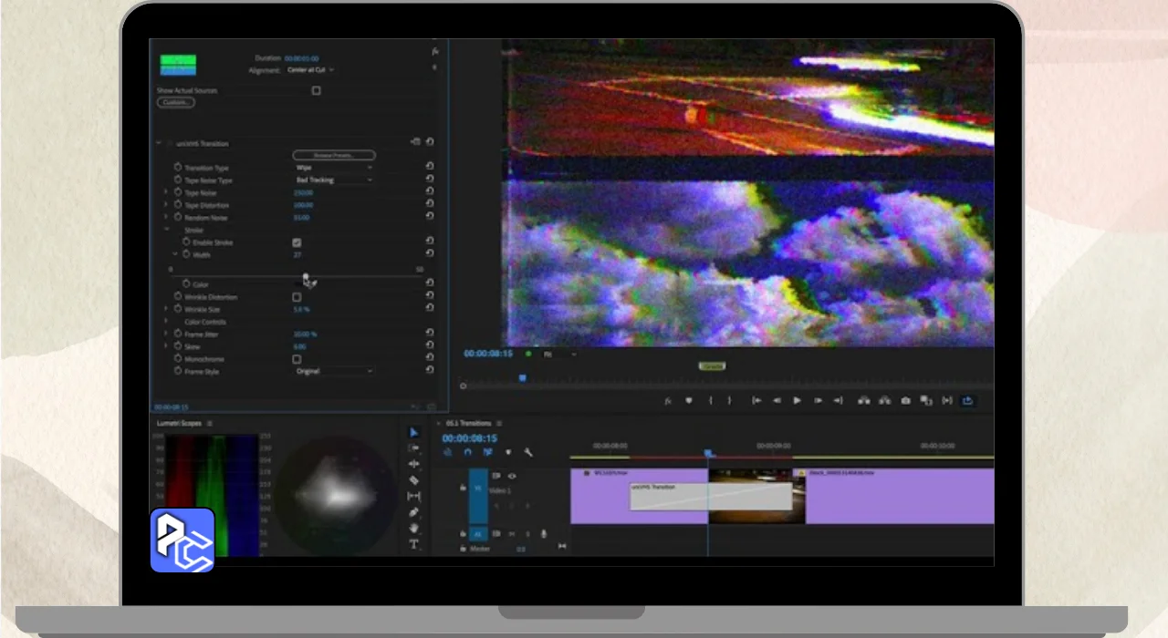
Task: Click the Export Frame camera icon
Action: click(905, 400)
